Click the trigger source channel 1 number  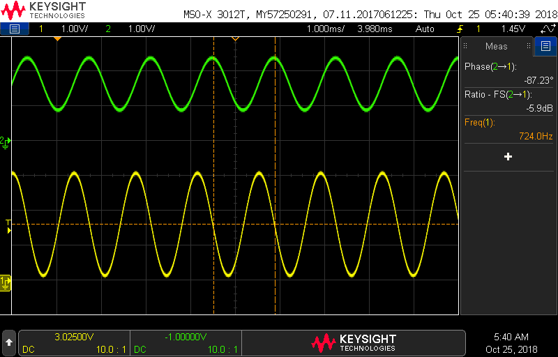pyautogui.click(x=478, y=29)
